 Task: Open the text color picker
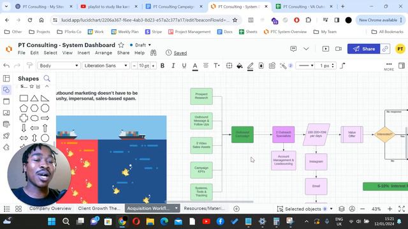pyautogui.click(x=195, y=66)
